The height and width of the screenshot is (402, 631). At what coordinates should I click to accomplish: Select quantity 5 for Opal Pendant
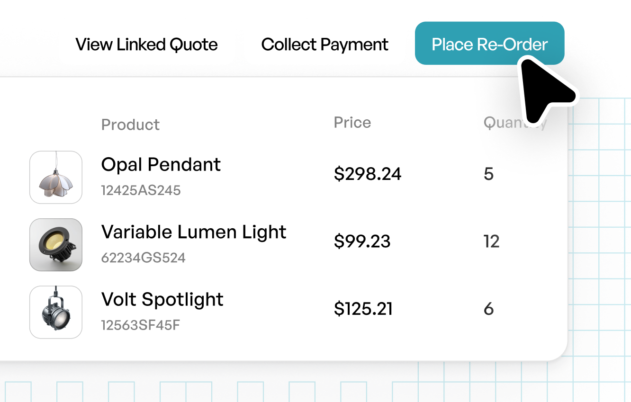coord(488,174)
